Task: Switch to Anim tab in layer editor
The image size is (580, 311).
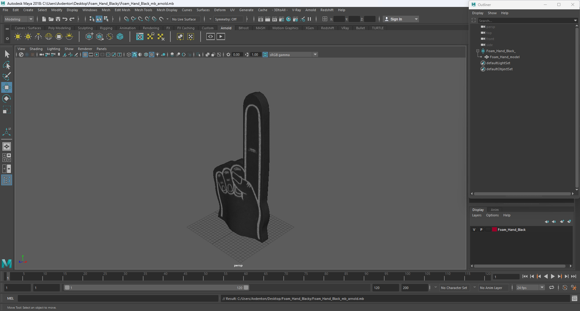Action: point(495,210)
